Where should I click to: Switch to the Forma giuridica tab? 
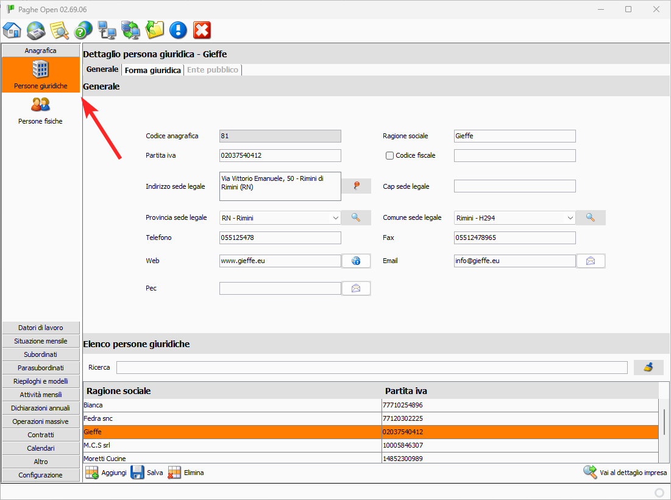coord(152,70)
